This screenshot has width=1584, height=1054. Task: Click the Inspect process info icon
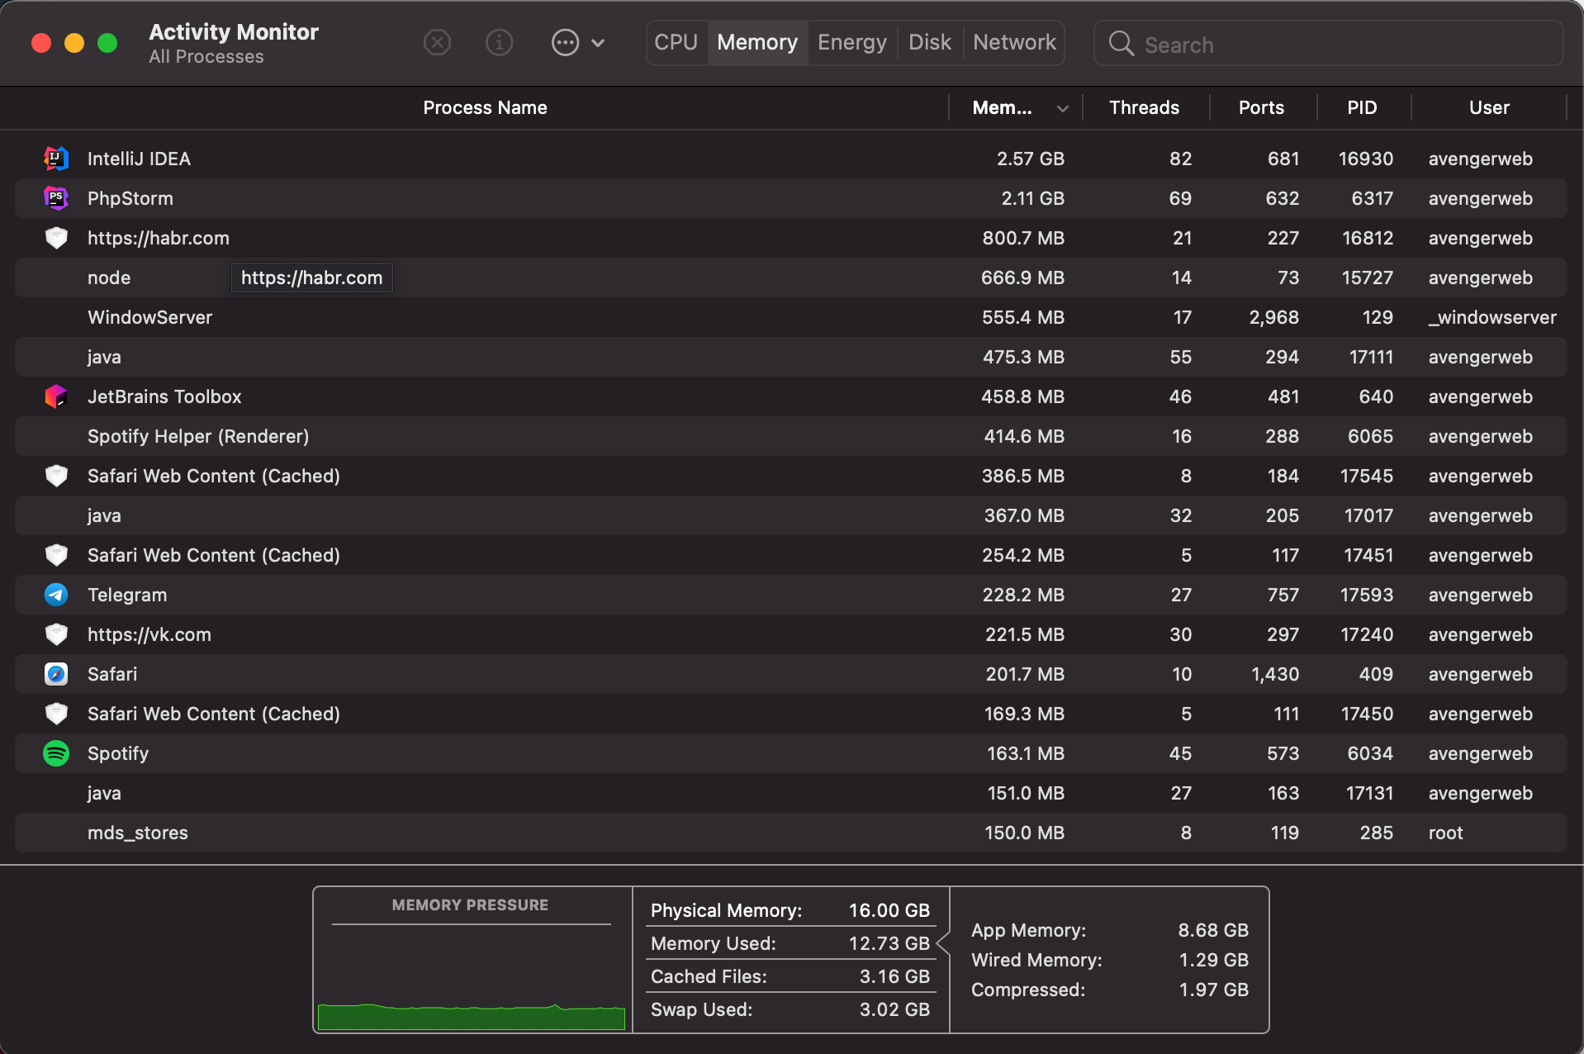coord(499,42)
